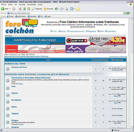Open the Archivo menu
Screen dimensions: 134x132
pyautogui.click(x=4, y=5)
